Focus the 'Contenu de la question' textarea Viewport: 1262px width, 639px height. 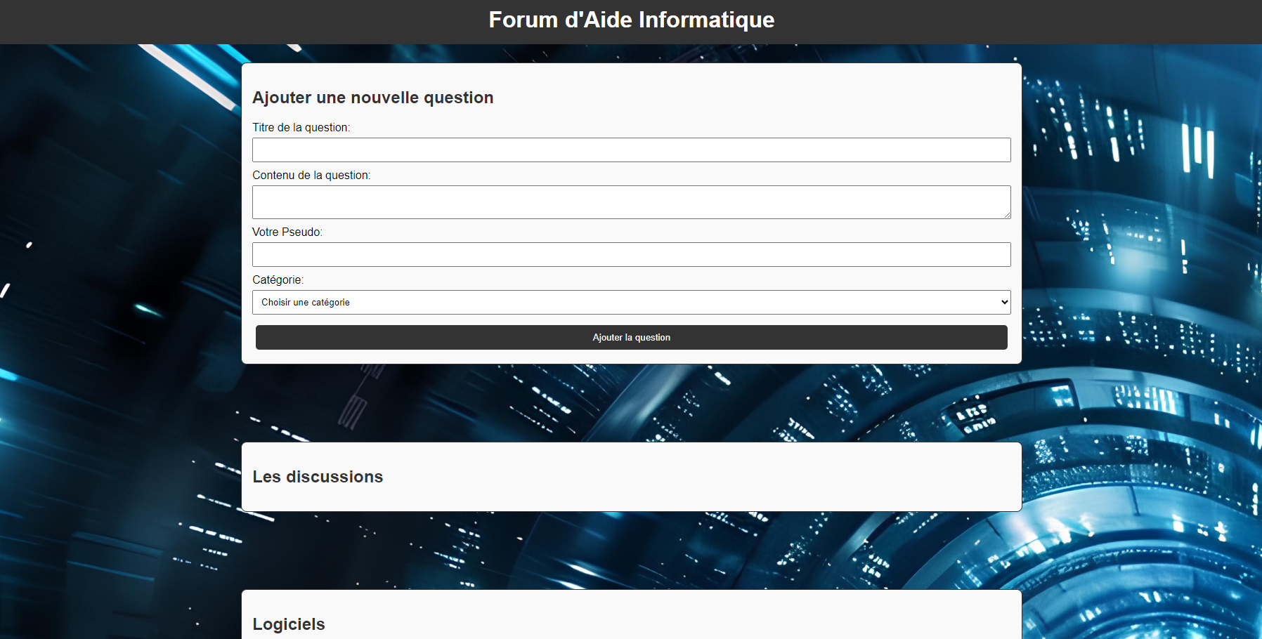pyautogui.click(x=631, y=202)
